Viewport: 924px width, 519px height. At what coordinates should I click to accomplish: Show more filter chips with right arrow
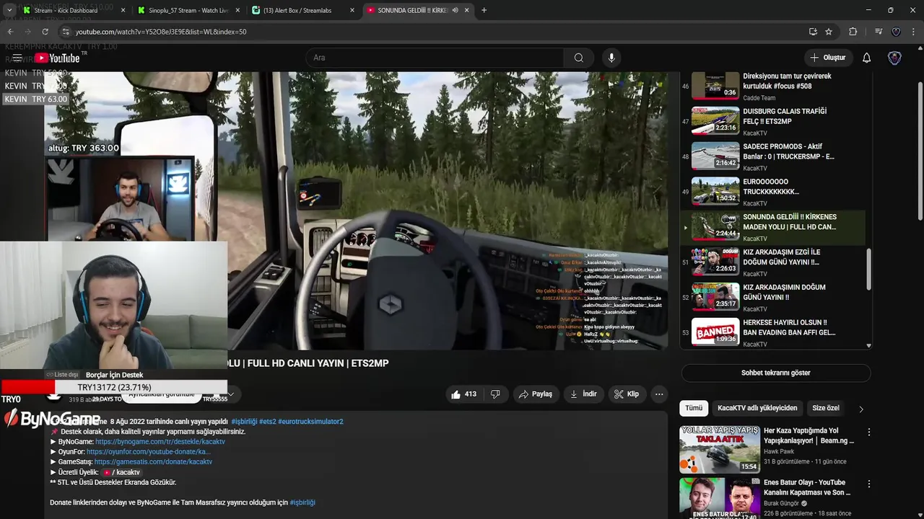pos(860,409)
